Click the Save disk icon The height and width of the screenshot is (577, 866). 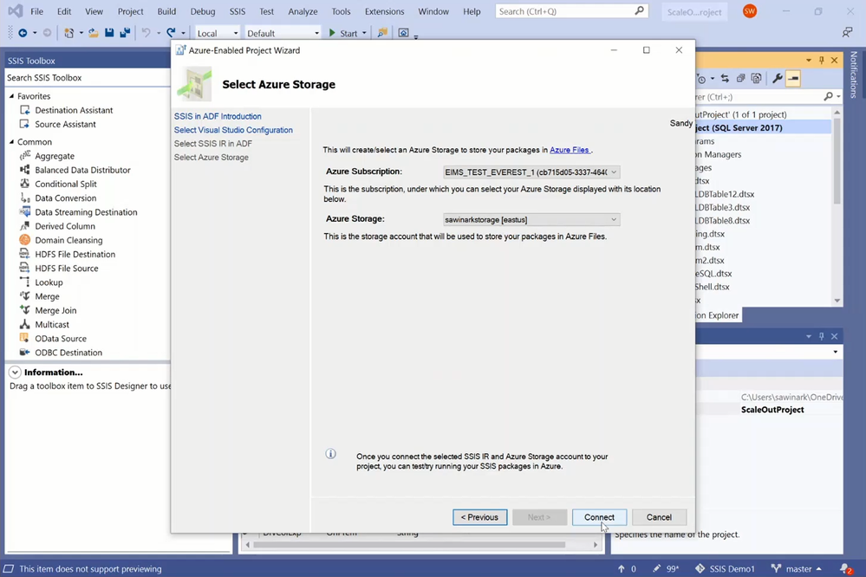pyautogui.click(x=109, y=33)
